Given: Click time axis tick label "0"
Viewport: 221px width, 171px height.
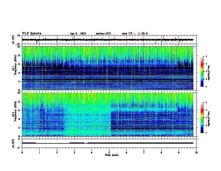Looking at the screenshot, I should coord(22,153).
